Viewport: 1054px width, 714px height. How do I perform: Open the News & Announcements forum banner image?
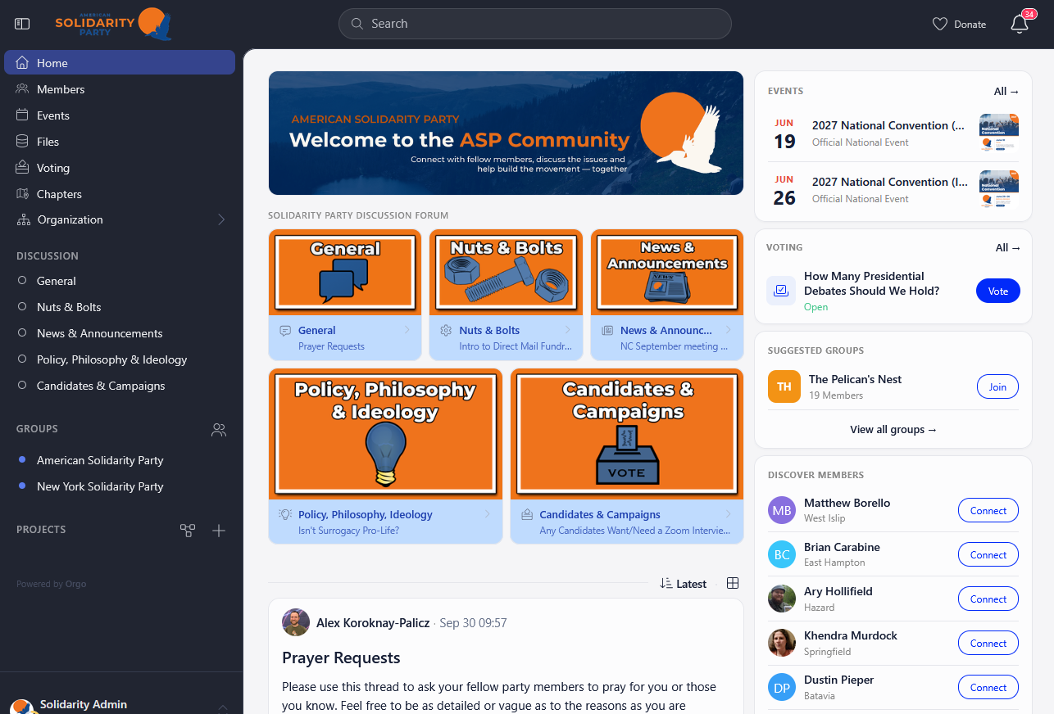[x=667, y=273]
